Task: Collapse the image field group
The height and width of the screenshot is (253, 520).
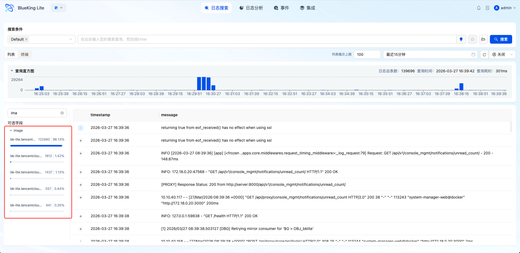Action: click(11, 131)
